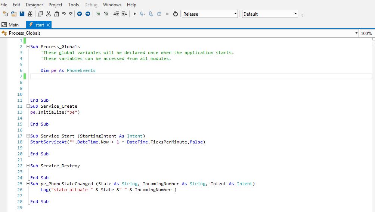
Task: Open the Tools menu
Action: (x=74, y=5)
